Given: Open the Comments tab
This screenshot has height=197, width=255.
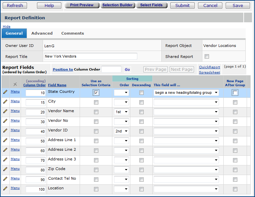Looking at the screenshot, I should [73, 33].
